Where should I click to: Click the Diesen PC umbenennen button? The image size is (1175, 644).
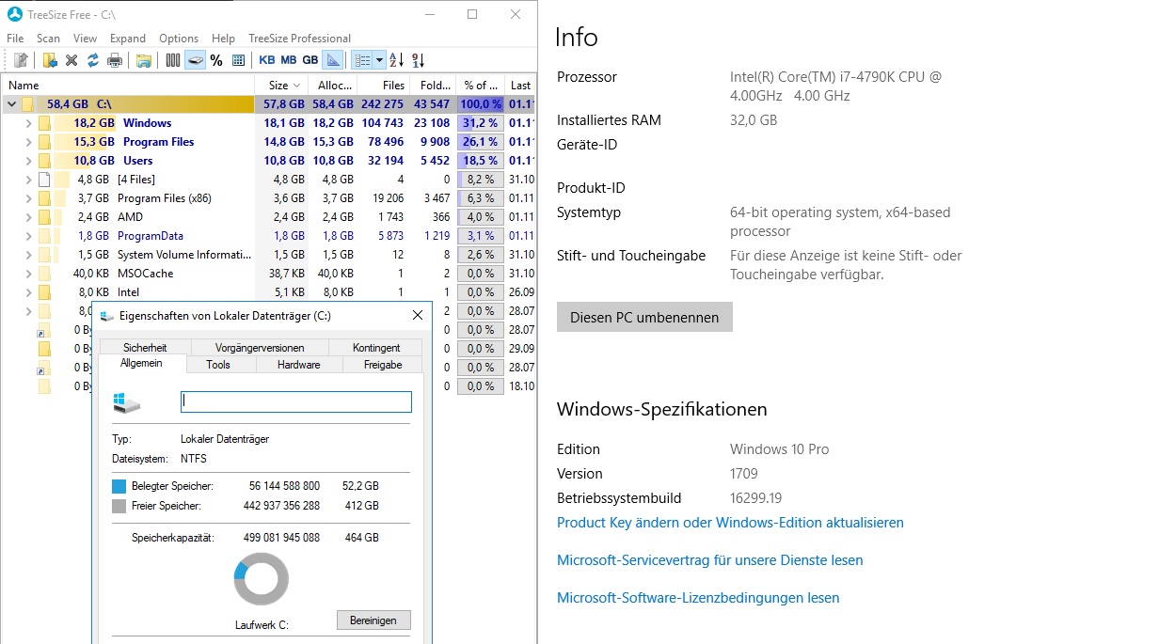(x=644, y=317)
